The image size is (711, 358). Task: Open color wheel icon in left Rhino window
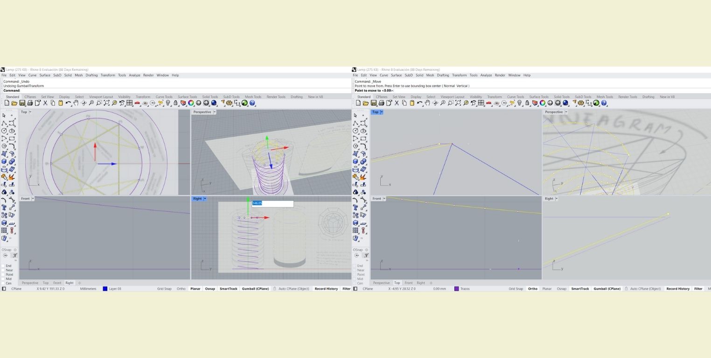click(x=191, y=103)
